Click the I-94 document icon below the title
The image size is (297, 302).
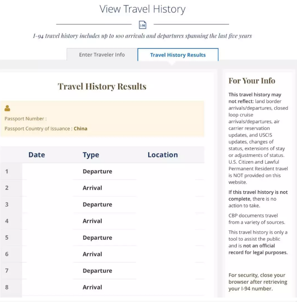[x=143, y=25]
